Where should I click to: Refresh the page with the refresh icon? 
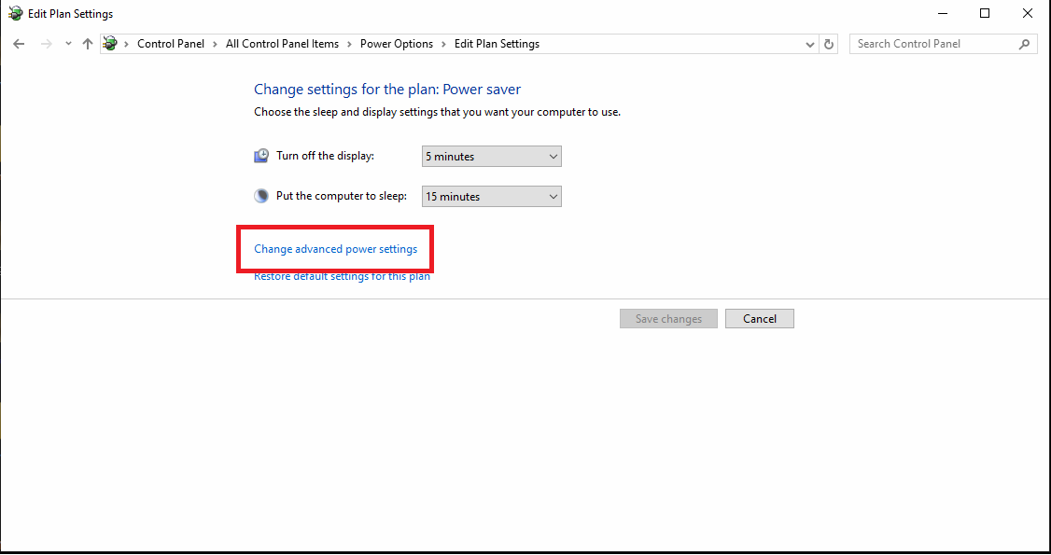point(829,43)
